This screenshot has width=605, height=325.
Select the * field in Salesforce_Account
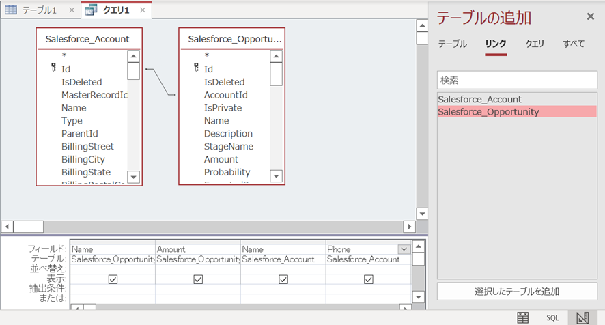coord(64,55)
